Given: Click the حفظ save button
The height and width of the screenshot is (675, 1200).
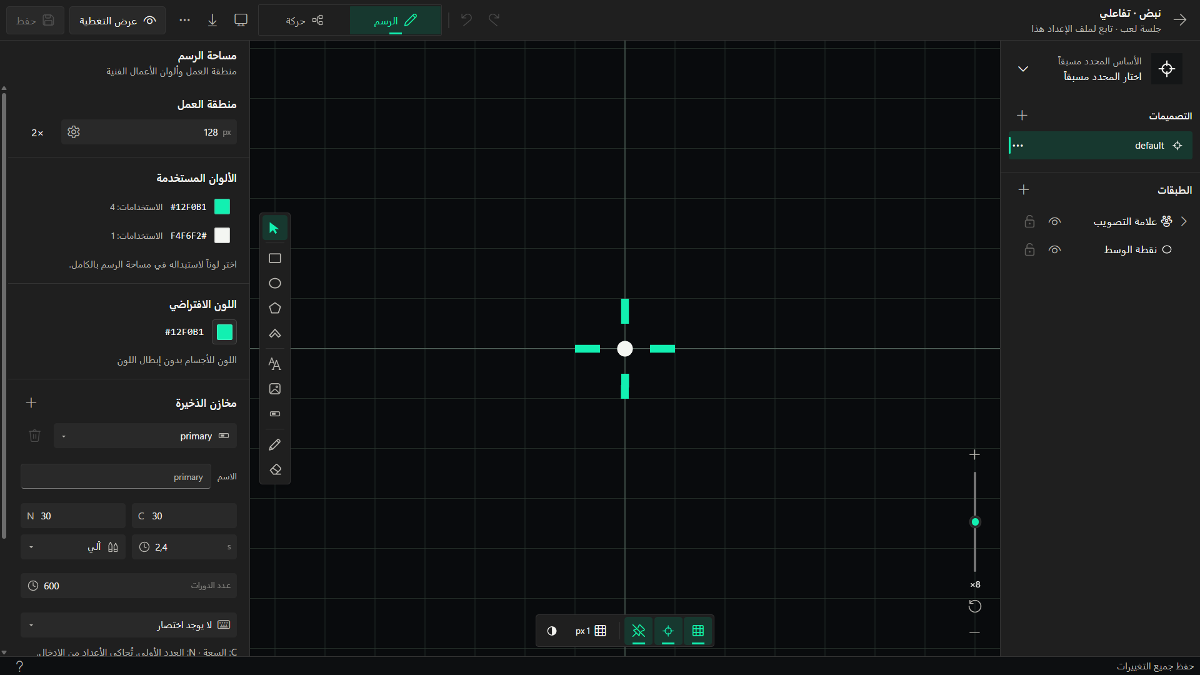Looking at the screenshot, I should pyautogui.click(x=36, y=20).
